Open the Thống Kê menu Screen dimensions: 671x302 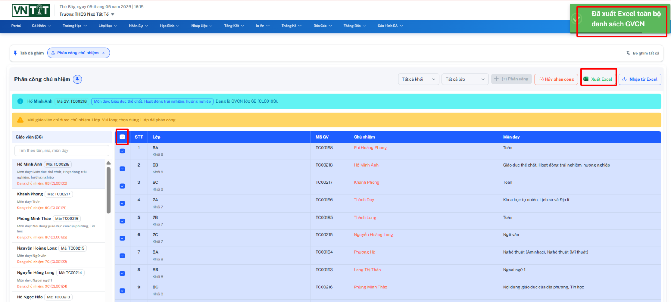click(x=291, y=26)
